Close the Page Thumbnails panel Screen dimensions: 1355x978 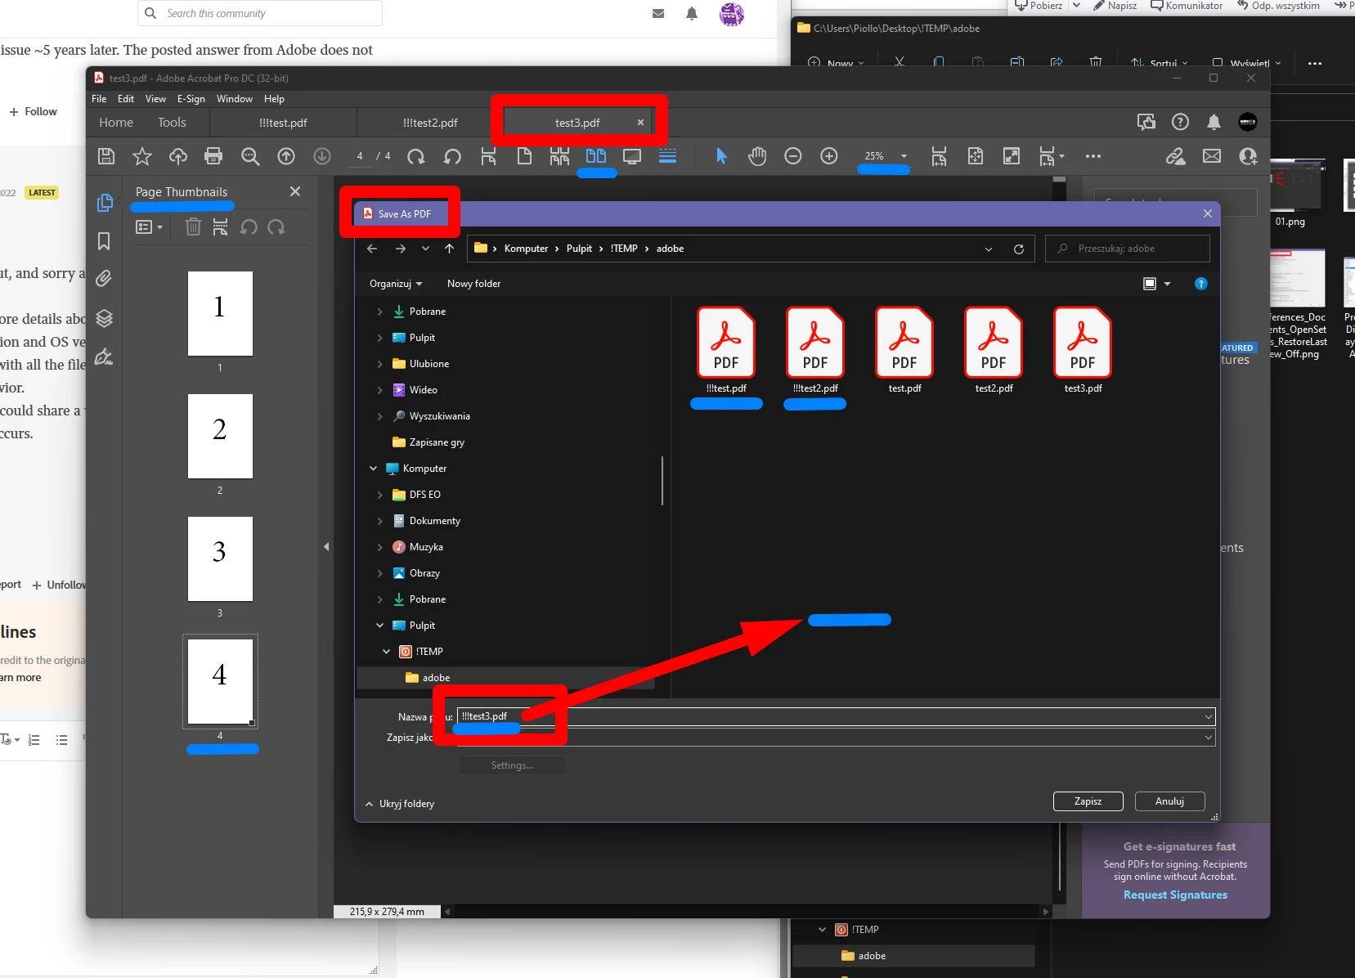pyautogui.click(x=295, y=191)
